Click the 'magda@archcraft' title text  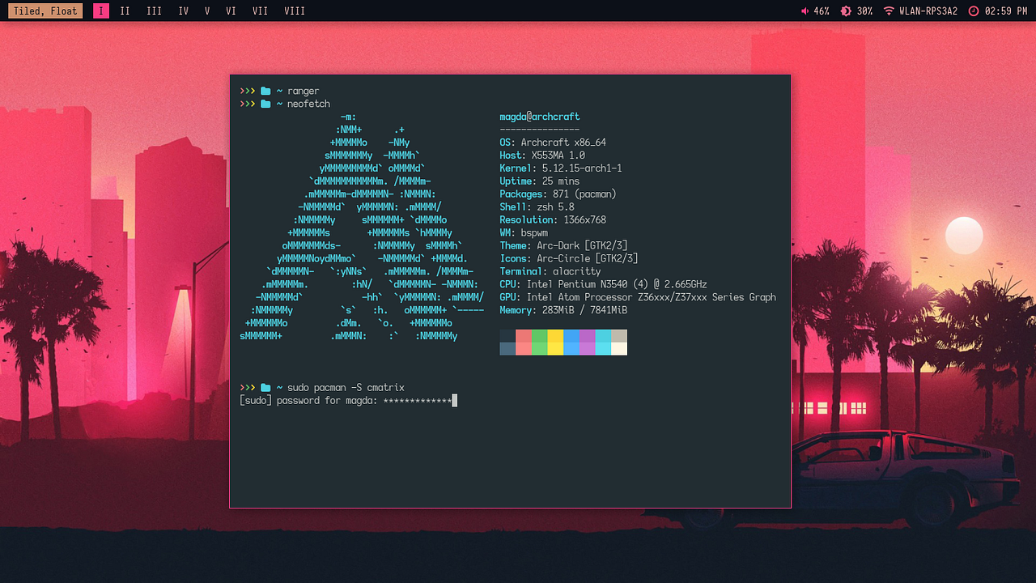tap(540, 117)
